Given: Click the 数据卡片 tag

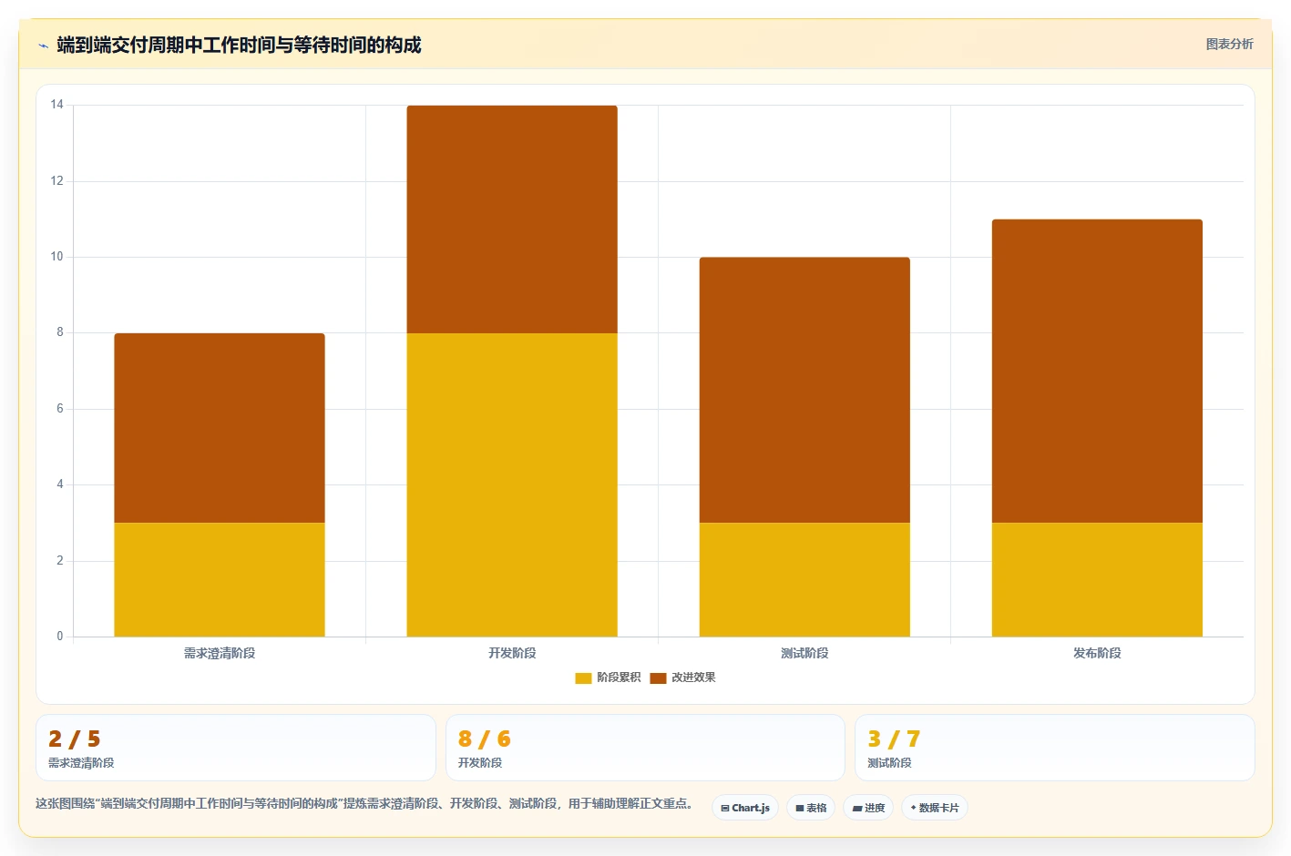Looking at the screenshot, I should pos(935,808).
